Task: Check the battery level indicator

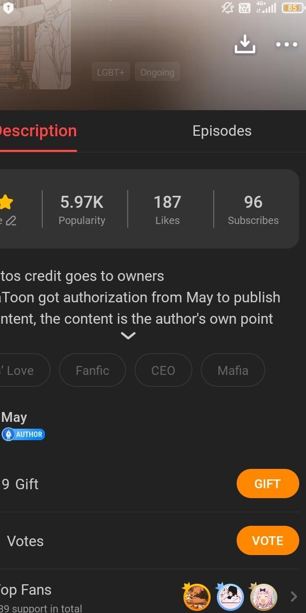Action: coord(290,8)
